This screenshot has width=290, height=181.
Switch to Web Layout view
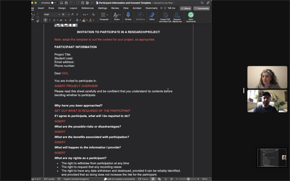159,179
